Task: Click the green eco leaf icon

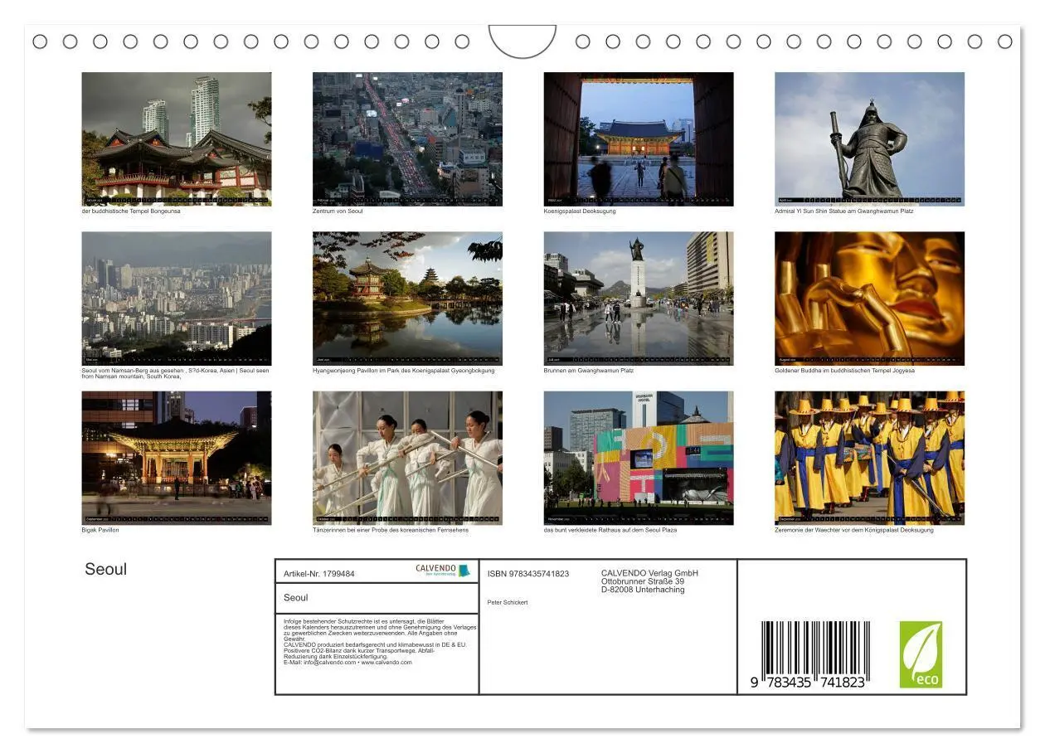Action: [x=921, y=654]
